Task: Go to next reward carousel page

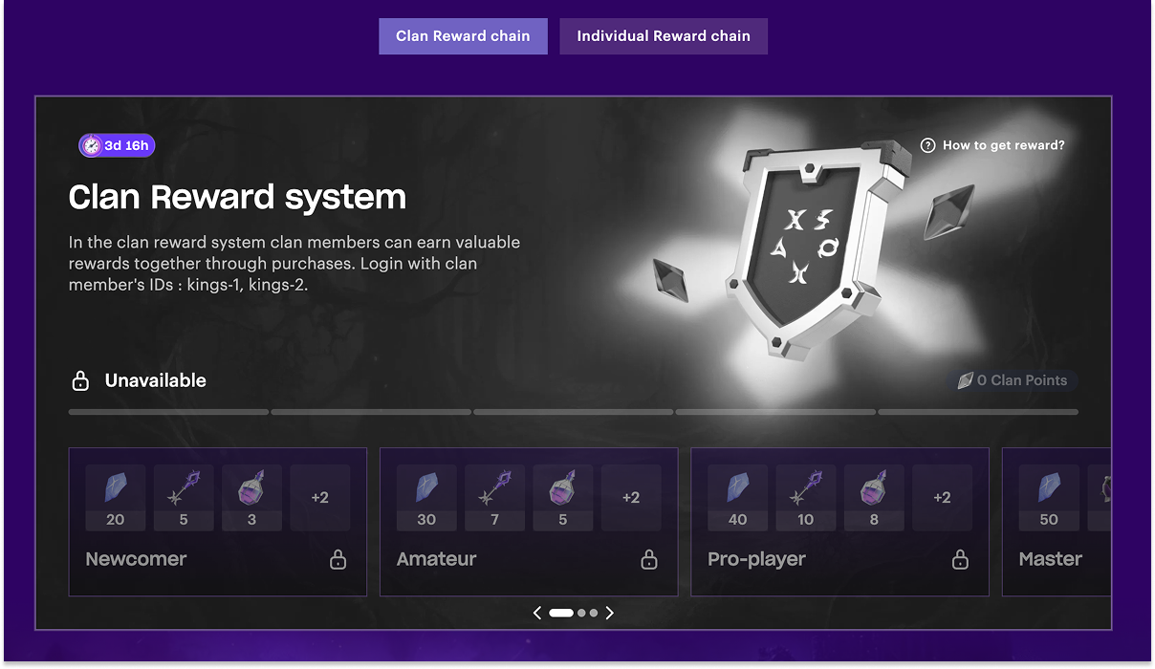Action: [610, 613]
